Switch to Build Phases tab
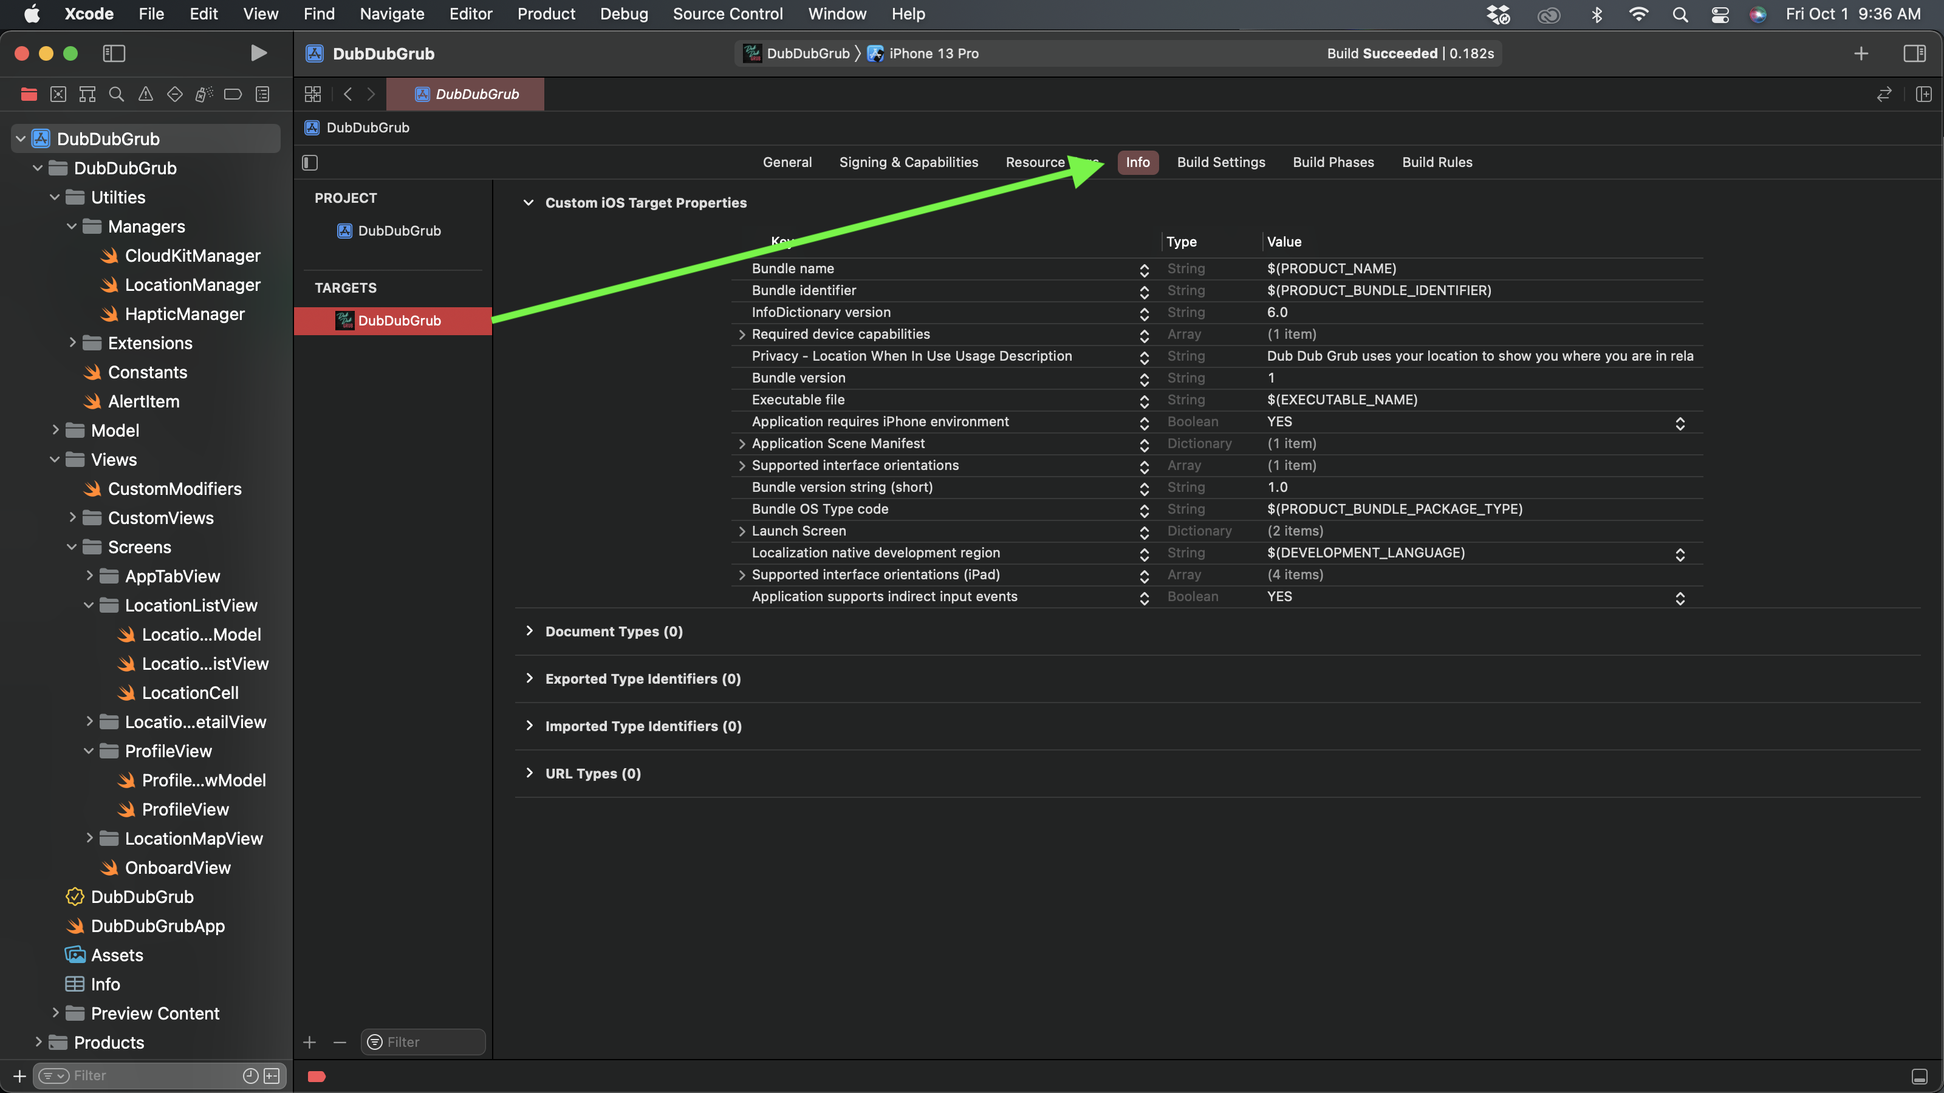Screen dimensions: 1944x1093 (1333, 162)
